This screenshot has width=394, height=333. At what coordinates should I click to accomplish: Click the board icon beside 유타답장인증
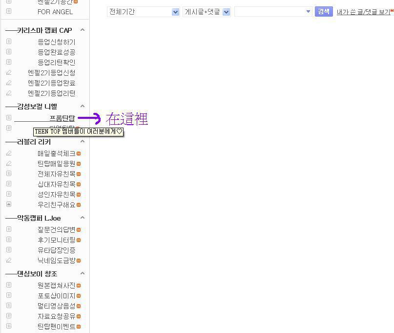(x=9, y=250)
